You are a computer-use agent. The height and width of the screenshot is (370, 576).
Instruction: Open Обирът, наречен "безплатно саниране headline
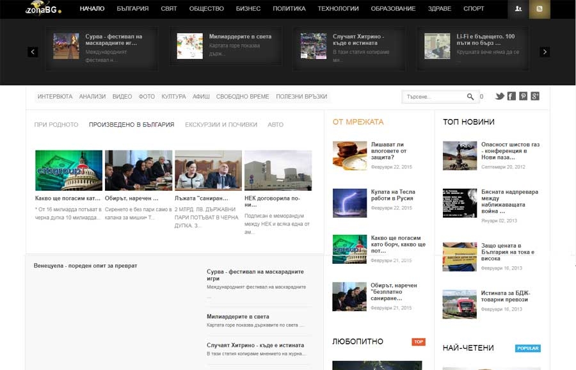coord(394,292)
